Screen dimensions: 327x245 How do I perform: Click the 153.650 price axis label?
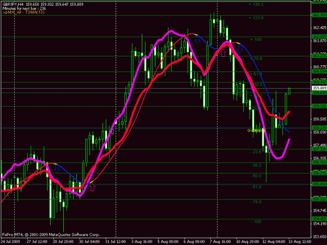[x=320, y=237]
